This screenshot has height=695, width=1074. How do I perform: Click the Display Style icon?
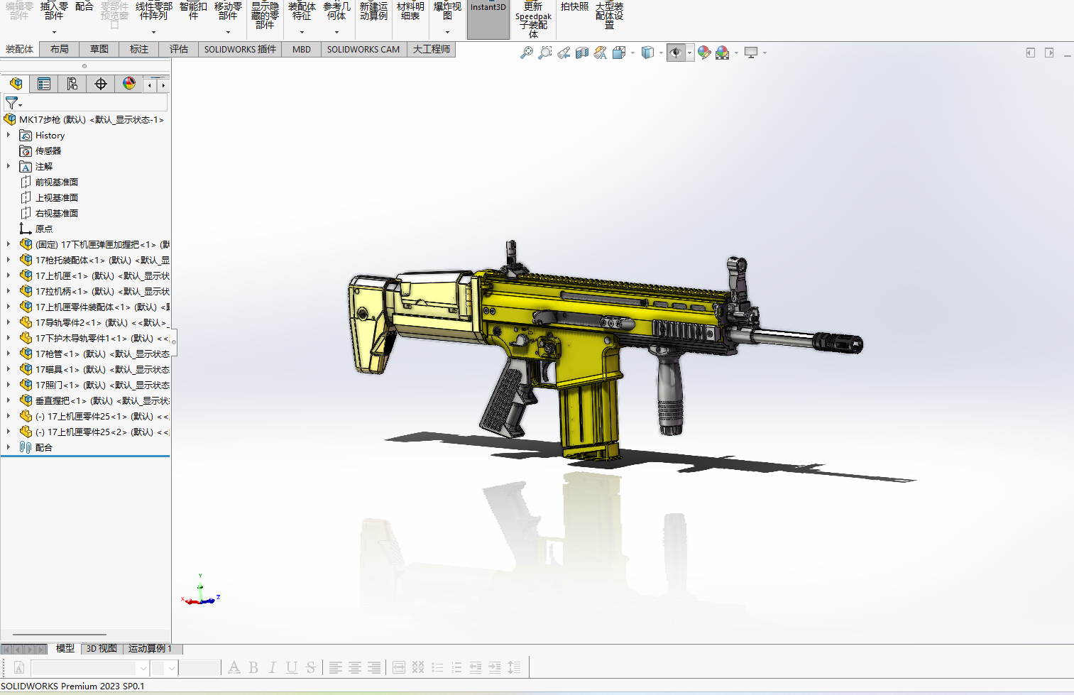(x=647, y=53)
